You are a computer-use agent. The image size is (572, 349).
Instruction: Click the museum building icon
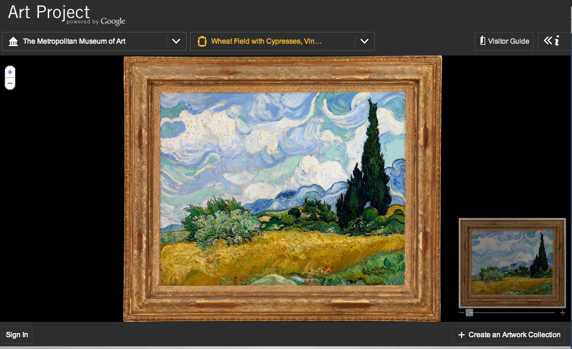[13, 41]
